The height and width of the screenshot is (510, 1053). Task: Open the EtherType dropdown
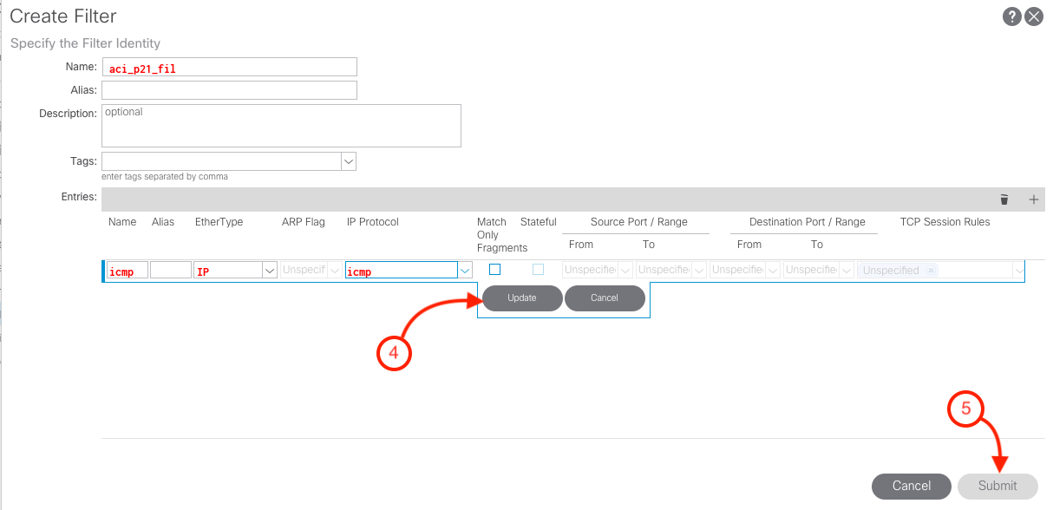[x=269, y=271]
